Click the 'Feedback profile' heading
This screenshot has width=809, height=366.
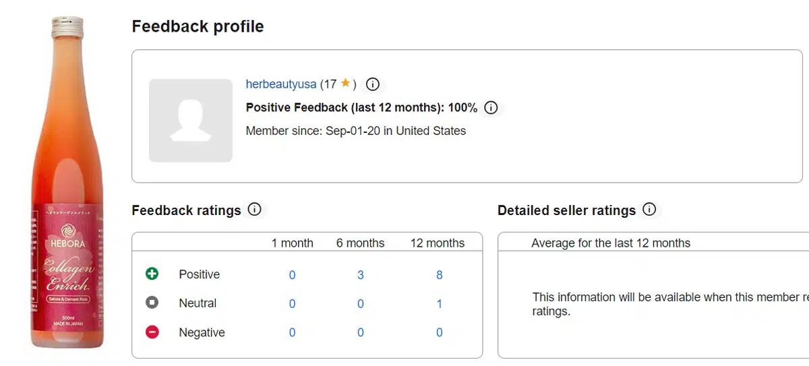click(x=198, y=26)
